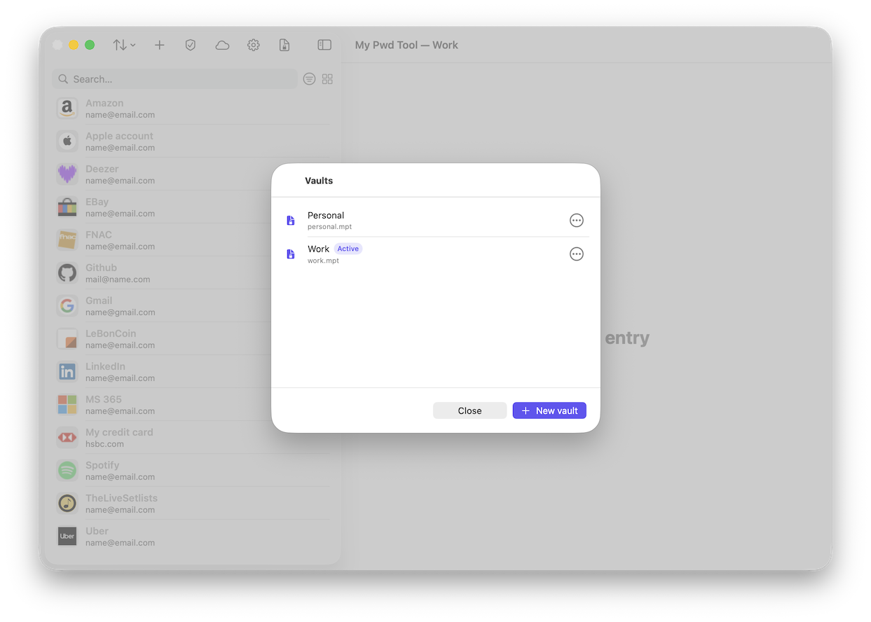This screenshot has width=871, height=622.
Task: Click the name@gmail.com text under Gmail
Action: 121,312
